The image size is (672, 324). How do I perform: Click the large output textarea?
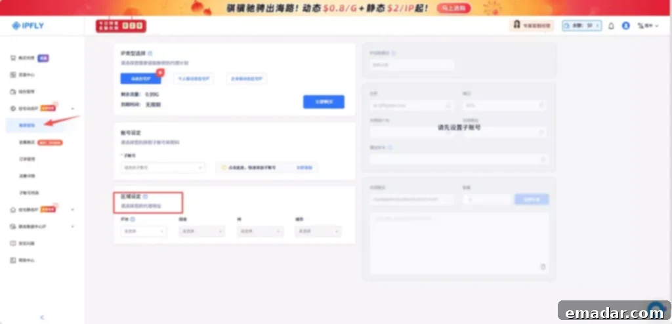coord(459,243)
